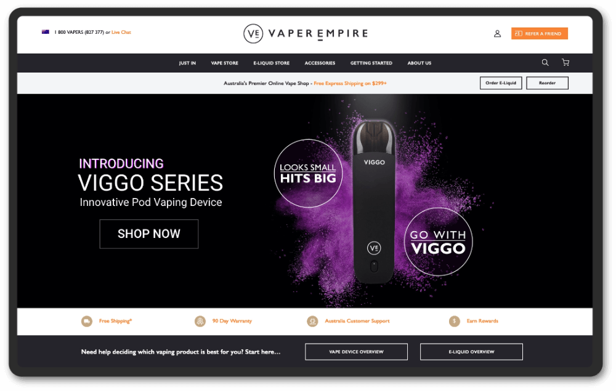Screen dimensions: 616x391
Task: Open the E-Liquid Store menu
Action: pos(272,63)
